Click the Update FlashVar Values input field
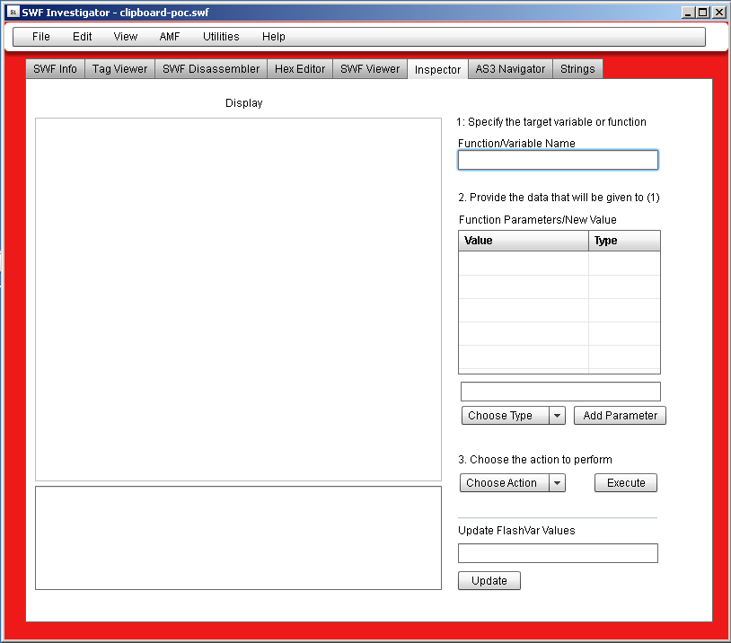Image resolution: width=731 pixels, height=643 pixels. (x=558, y=553)
